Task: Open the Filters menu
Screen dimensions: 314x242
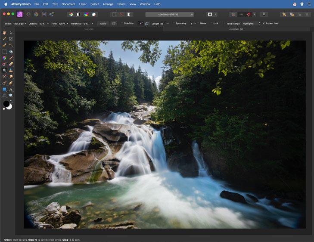Action: coord(121,4)
